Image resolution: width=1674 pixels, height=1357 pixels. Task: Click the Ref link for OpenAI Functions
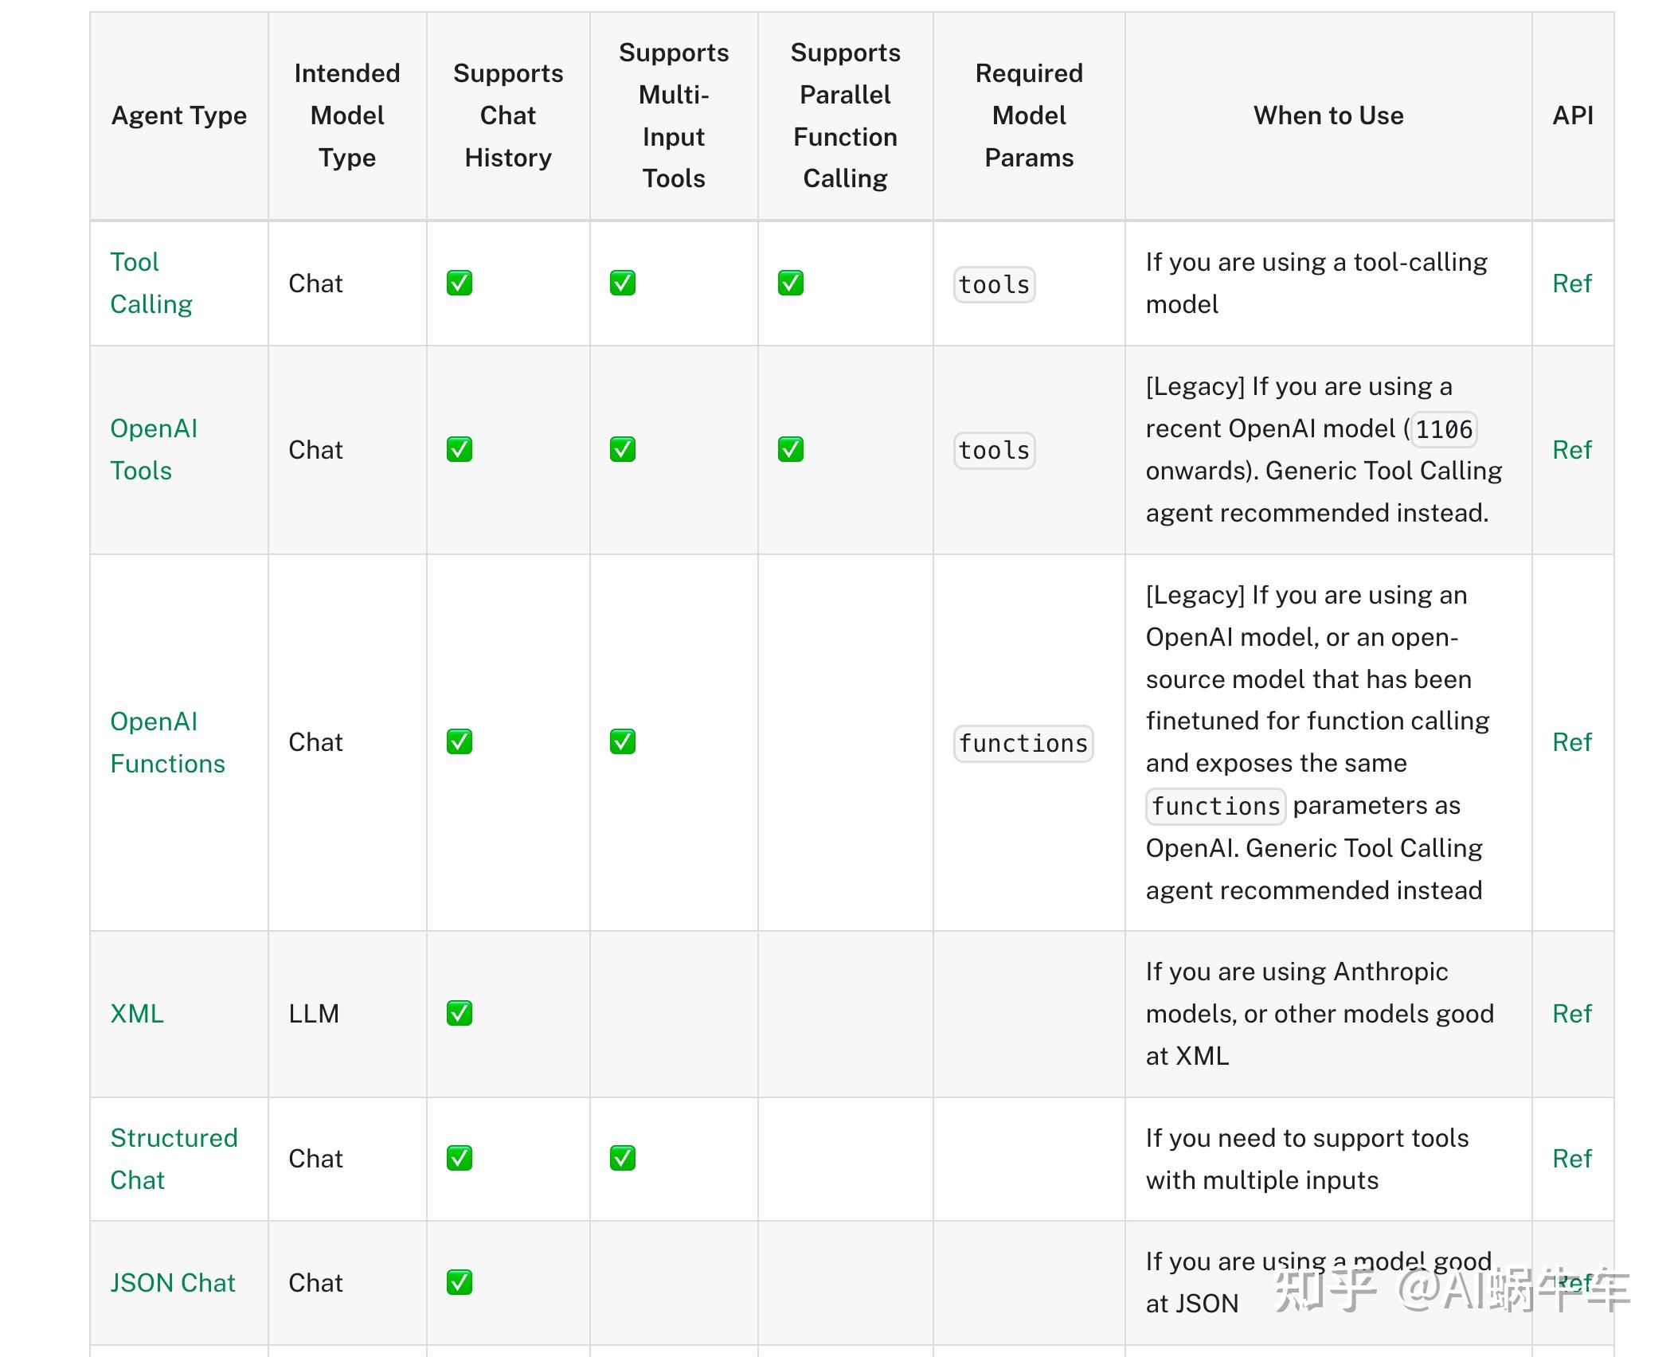[1571, 742]
